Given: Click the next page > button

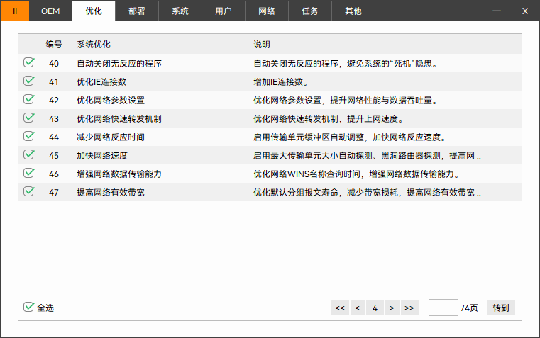Looking at the screenshot, I should pyautogui.click(x=391, y=308).
